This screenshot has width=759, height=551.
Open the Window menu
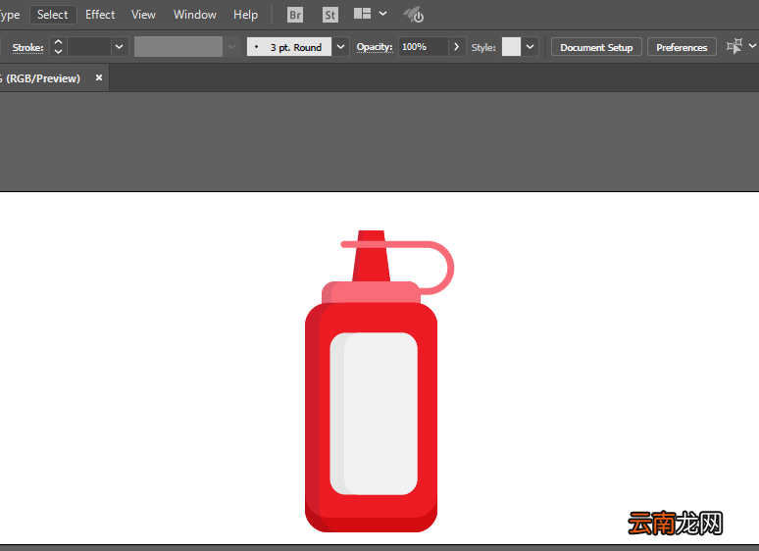pos(194,15)
